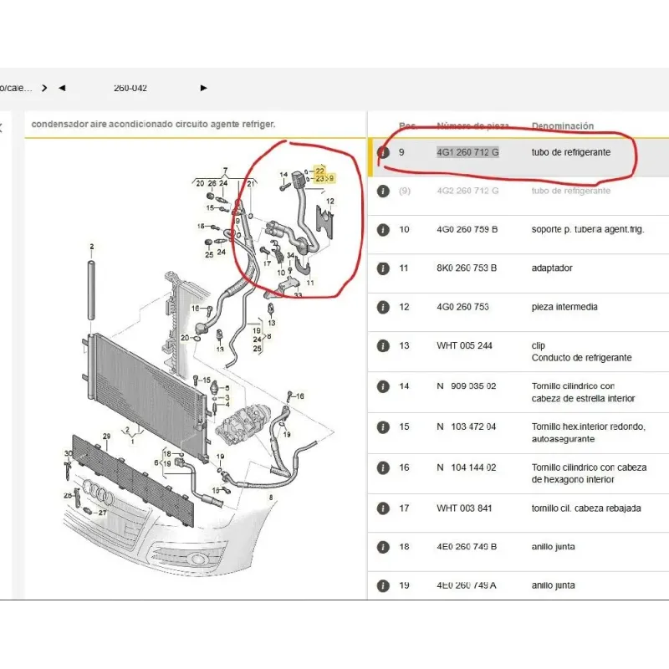Image resolution: width=669 pixels, height=669 pixels.
Task: Show info for pieza intermedia part
Action: tap(383, 307)
